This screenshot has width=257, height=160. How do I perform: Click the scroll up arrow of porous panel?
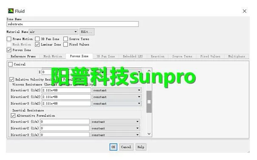point(149,71)
